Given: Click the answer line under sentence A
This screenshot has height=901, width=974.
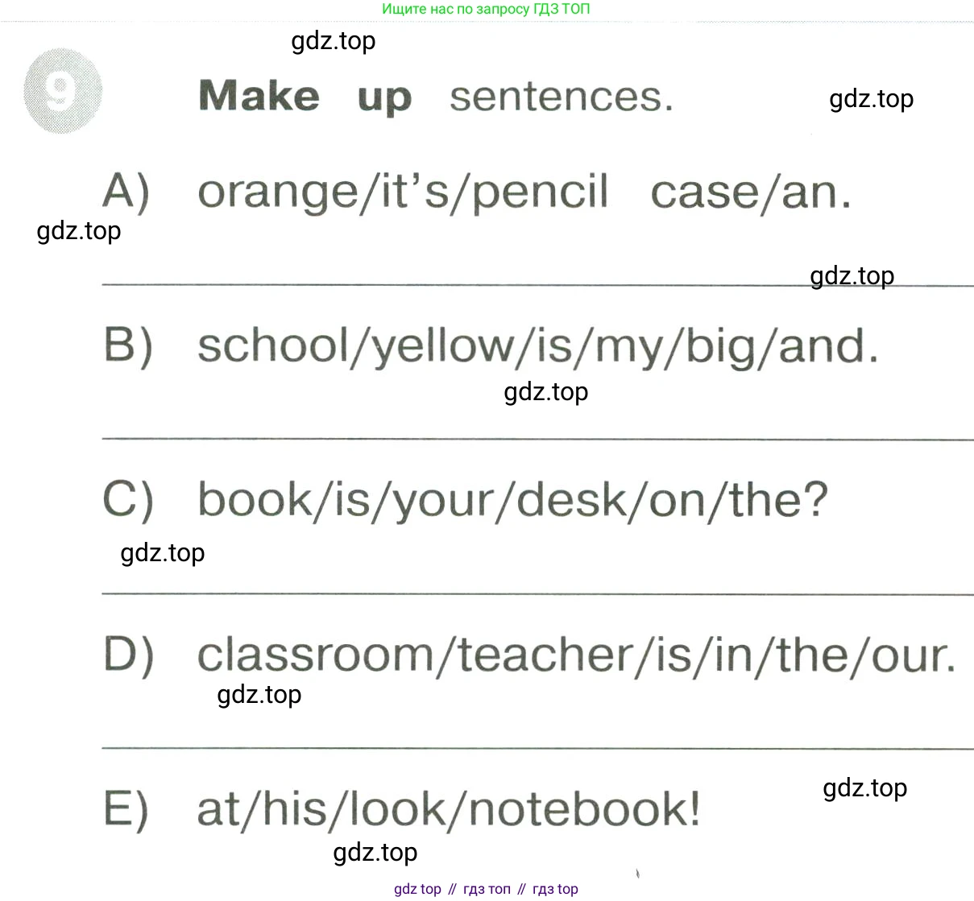Looking at the screenshot, I should [537, 285].
